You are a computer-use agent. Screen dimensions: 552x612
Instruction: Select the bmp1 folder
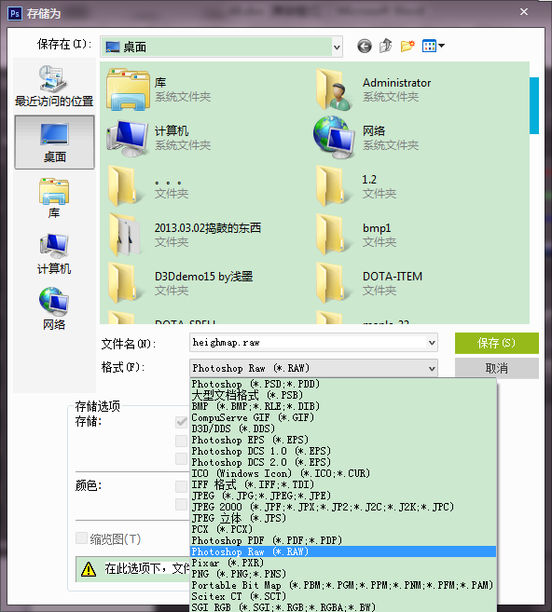356,235
